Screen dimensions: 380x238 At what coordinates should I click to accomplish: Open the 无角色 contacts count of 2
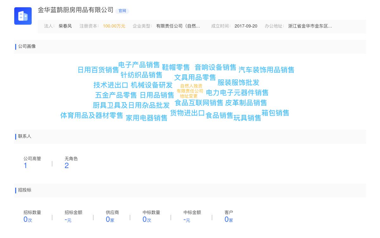[x=66, y=166]
